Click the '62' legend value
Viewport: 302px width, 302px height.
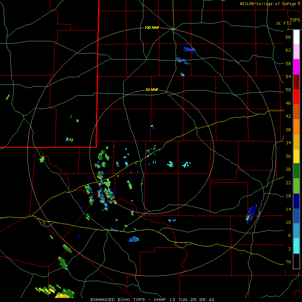click(x=288, y=50)
